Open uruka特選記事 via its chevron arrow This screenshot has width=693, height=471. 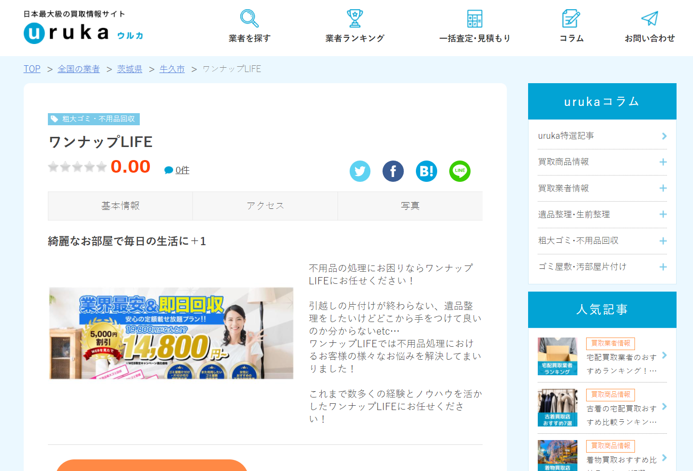click(x=664, y=136)
